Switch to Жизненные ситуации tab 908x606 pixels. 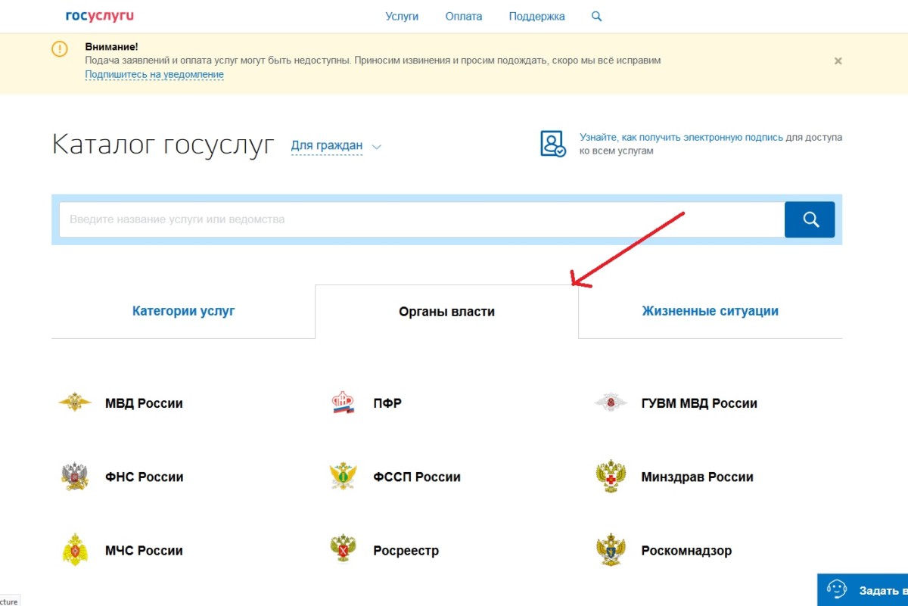(710, 311)
